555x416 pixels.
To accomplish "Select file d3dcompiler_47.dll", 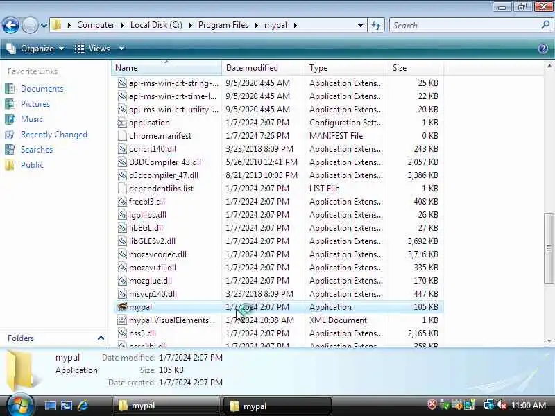I will 164,175.
